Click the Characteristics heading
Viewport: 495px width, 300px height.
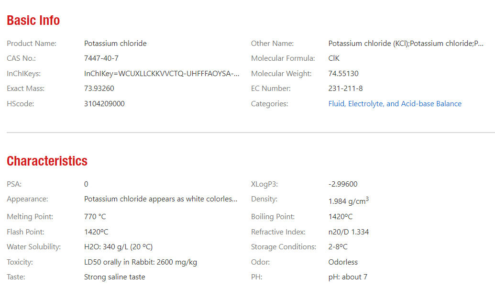point(47,161)
